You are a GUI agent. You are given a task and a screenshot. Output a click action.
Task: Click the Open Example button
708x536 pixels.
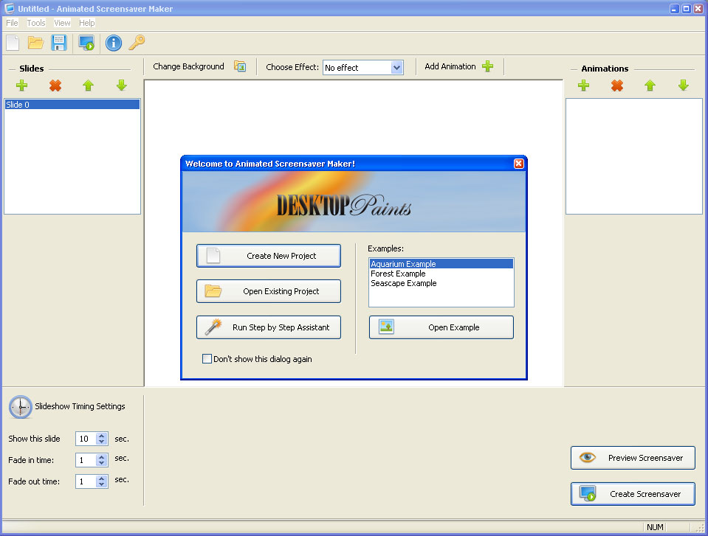[x=441, y=327]
